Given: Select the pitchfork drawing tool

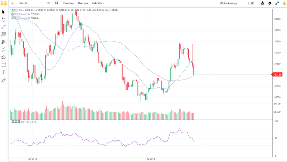Looking at the screenshot, I should pos(3,57).
